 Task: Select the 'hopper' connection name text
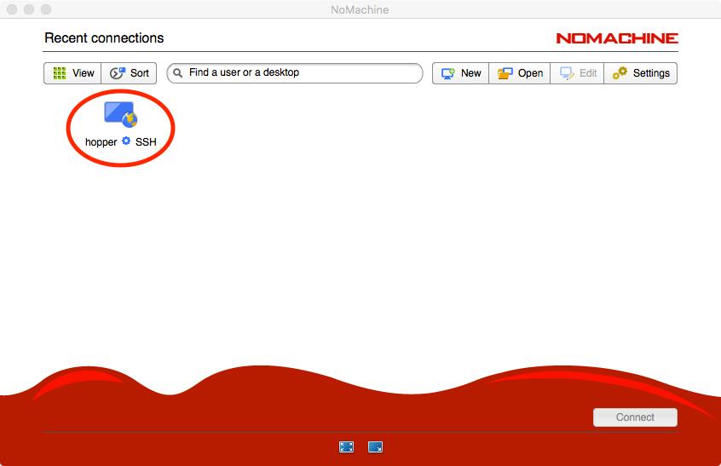click(101, 142)
